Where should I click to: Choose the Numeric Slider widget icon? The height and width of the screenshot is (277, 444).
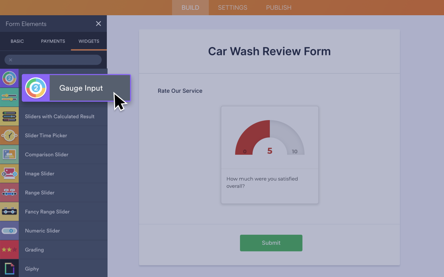(x=9, y=231)
